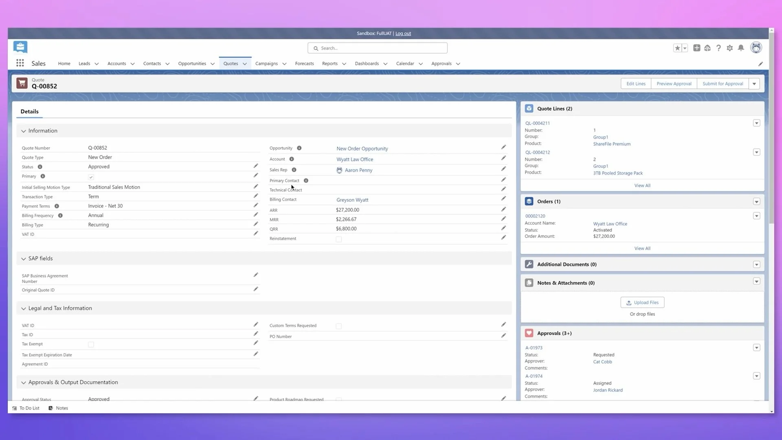Open the global actions plus icon

(697, 48)
